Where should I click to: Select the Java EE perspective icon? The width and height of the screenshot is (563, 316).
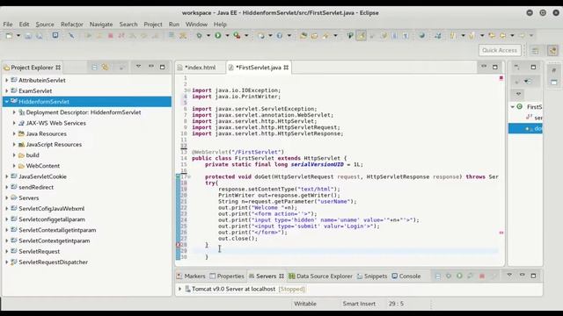point(553,51)
